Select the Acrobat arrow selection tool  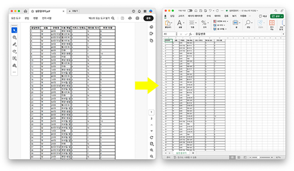pyautogui.click(x=14, y=30)
